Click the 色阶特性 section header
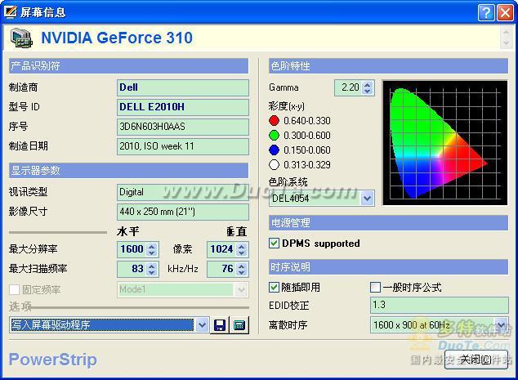Screen dimensions: 518x380 (389, 65)
